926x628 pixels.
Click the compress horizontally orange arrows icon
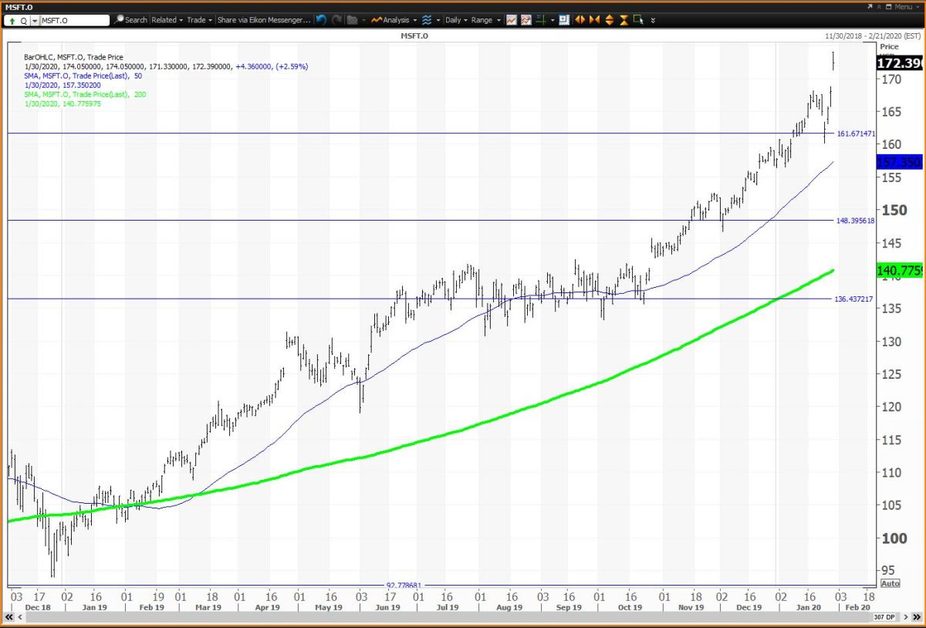pos(594,20)
